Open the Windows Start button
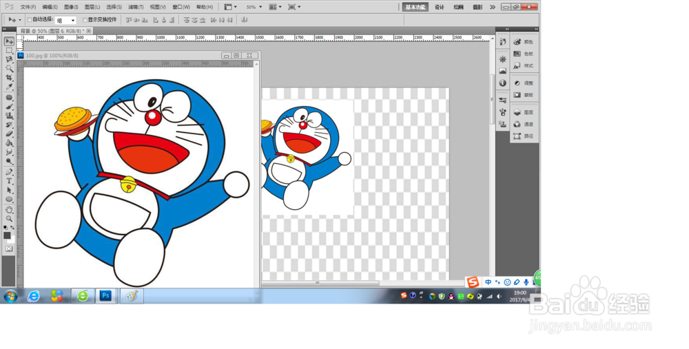689x349 pixels. (x=10, y=296)
